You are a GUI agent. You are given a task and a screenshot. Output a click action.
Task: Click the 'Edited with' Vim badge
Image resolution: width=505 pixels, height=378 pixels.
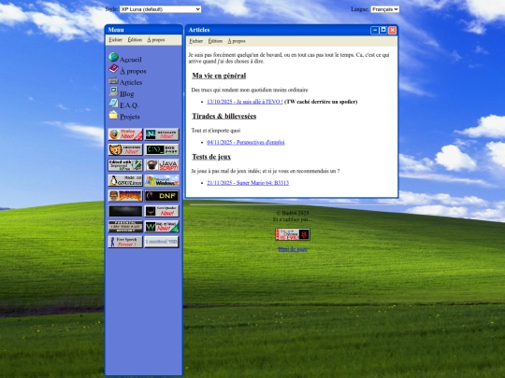click(x=125, y=165)
